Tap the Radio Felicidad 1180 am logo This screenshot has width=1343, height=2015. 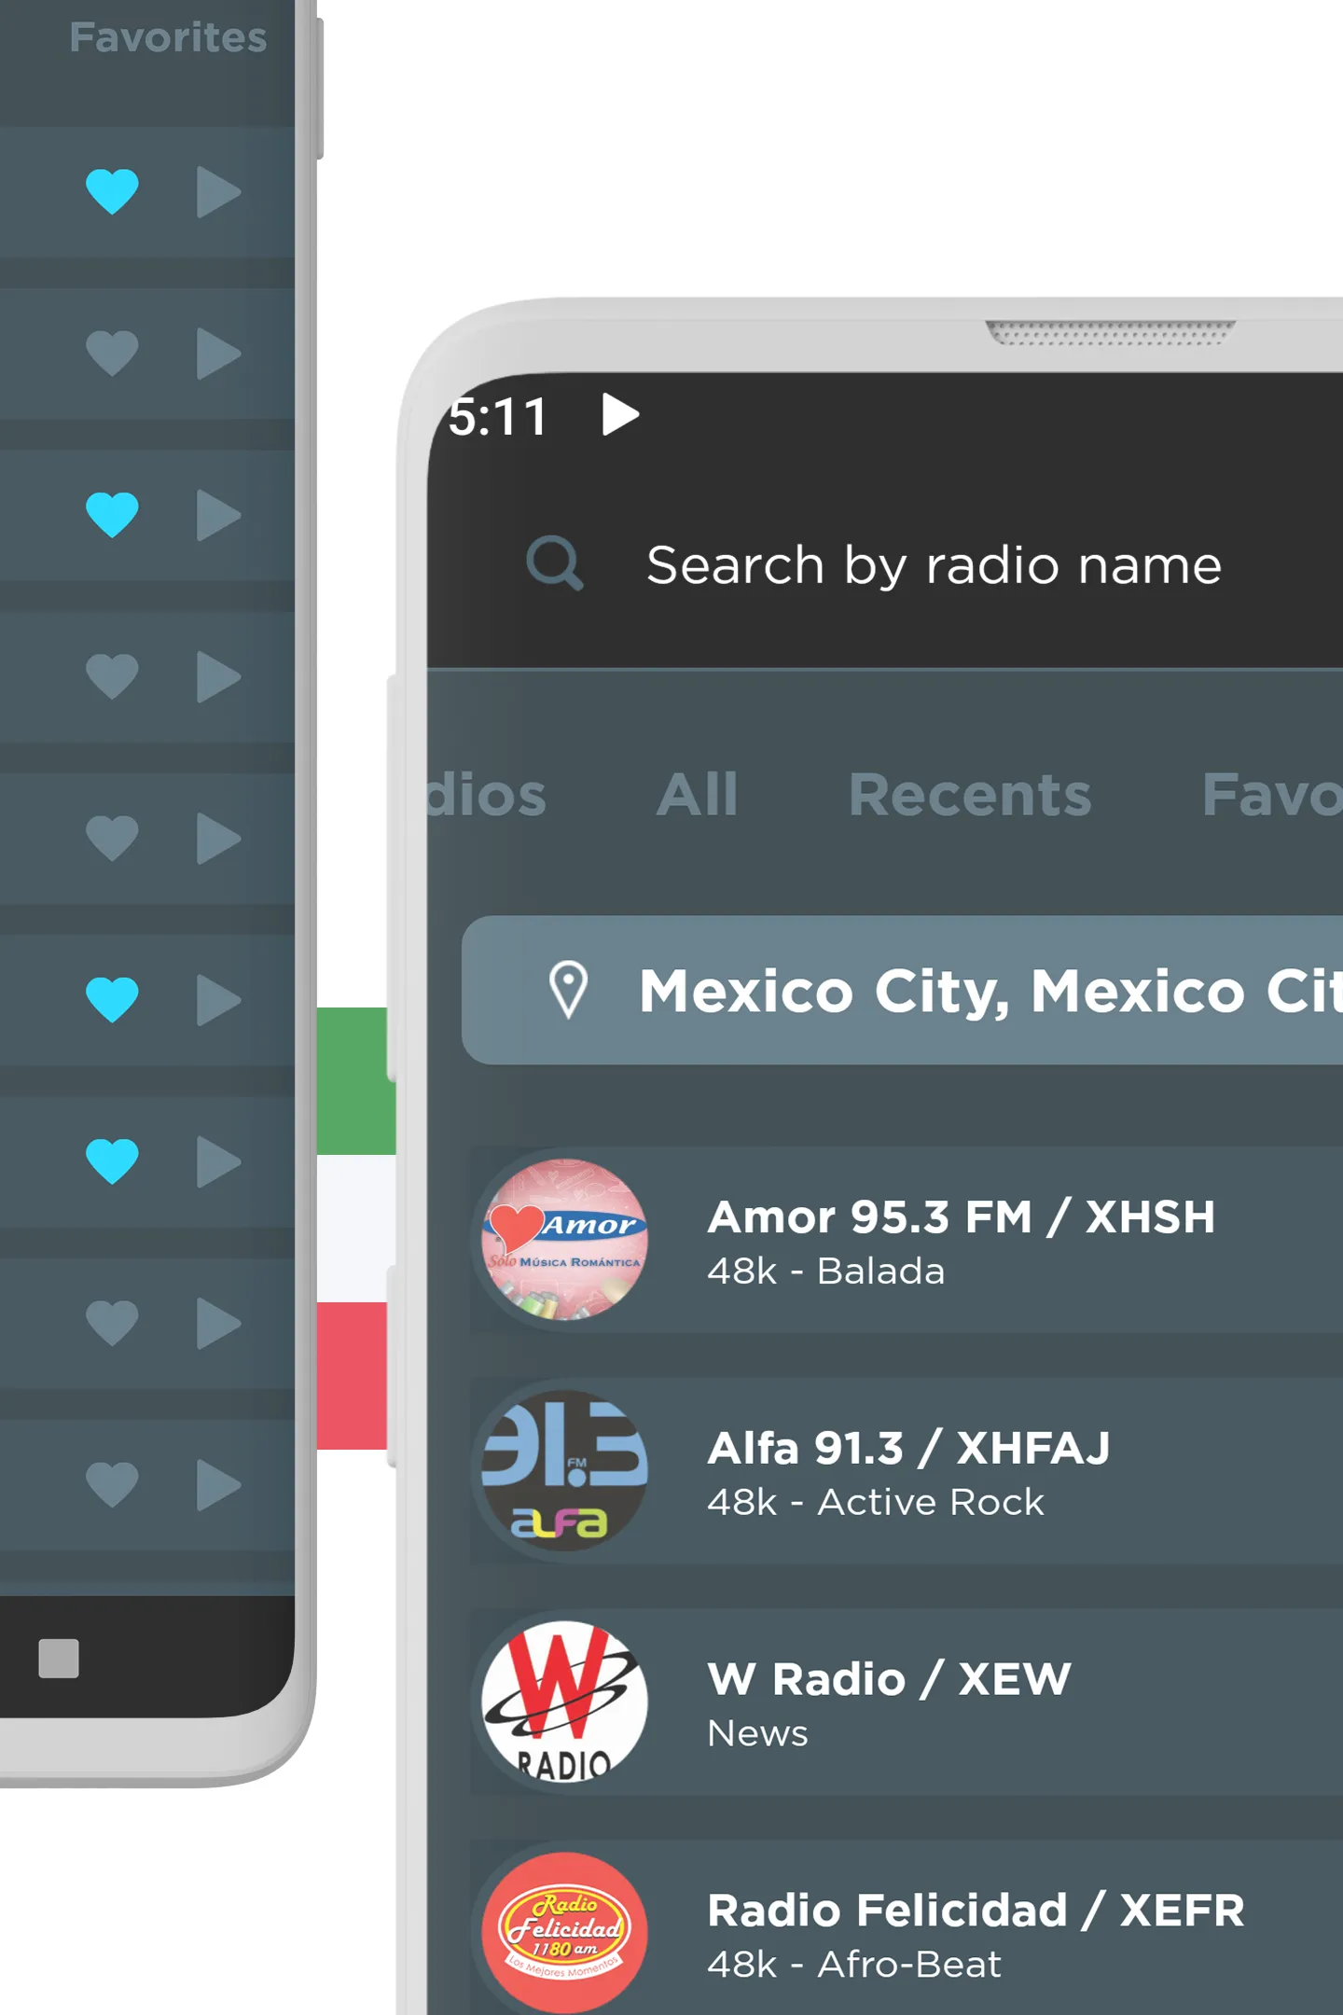564,1933
